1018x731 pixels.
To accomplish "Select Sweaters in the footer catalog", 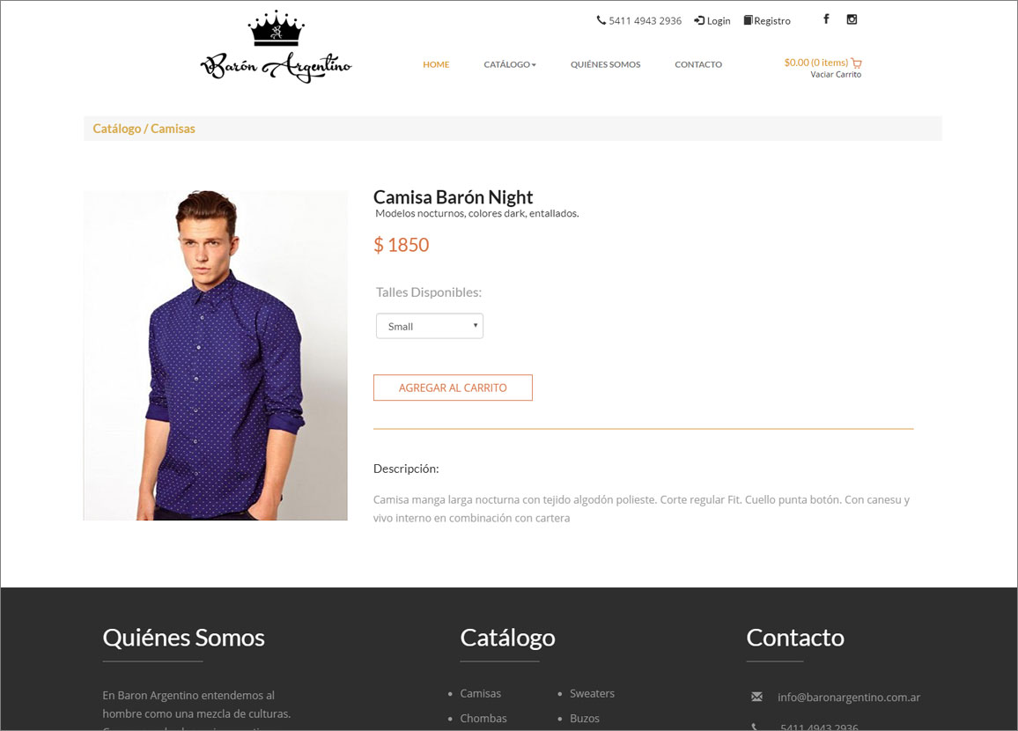I will [x=592, y=693].
